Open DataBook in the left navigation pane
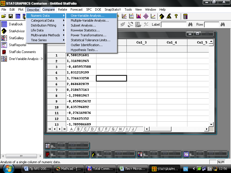 coord(12,24)
